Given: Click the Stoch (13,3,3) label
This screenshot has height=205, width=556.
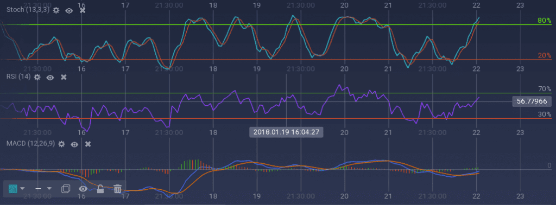Looking at the screenshot, I should 28,10.
